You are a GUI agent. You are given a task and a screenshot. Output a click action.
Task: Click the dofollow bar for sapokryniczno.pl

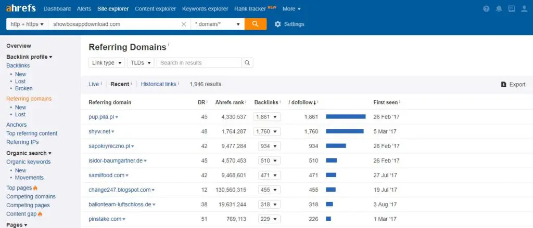point(336,146)
